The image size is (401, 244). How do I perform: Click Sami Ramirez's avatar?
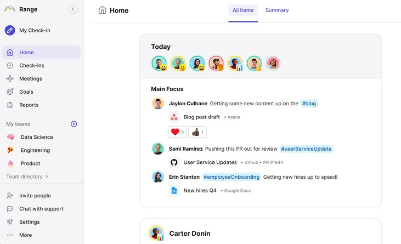158,149
